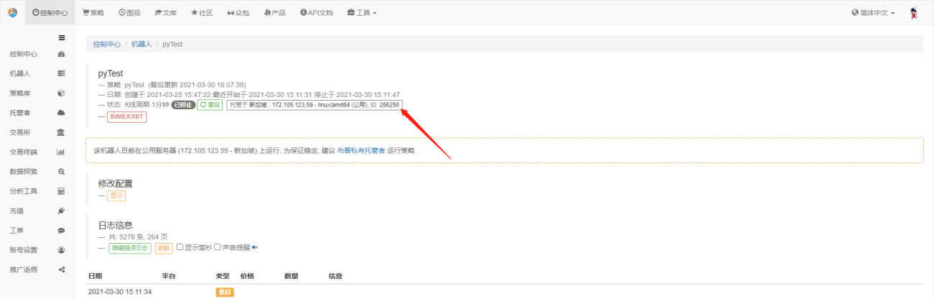Open the API文档 menu item
This screenshot has height=299, width=934.
(316, 12)
